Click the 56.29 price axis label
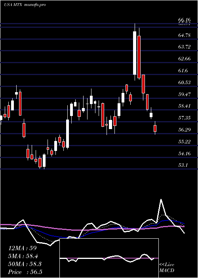The height and width of the screenshot is (278, 198). click(185, 130)
